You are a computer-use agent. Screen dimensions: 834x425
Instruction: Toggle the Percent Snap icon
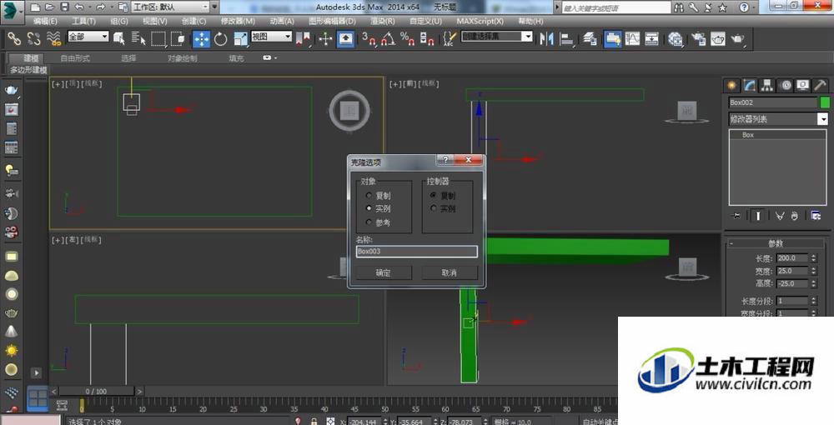click(408, 38)
